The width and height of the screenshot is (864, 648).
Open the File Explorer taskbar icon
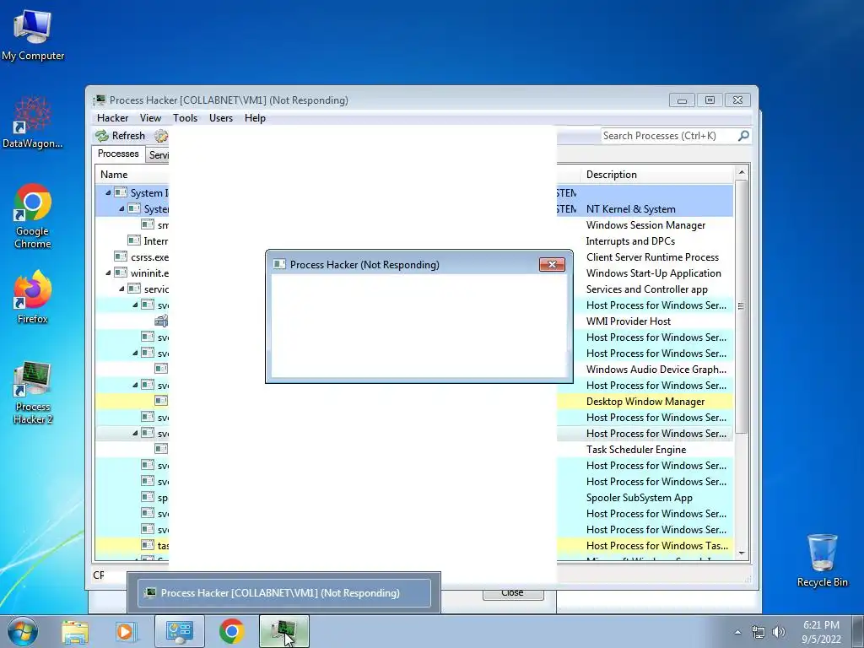75,631
